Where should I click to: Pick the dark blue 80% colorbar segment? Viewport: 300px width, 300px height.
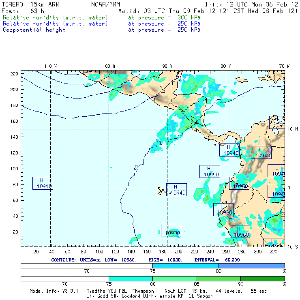point(251,265)
